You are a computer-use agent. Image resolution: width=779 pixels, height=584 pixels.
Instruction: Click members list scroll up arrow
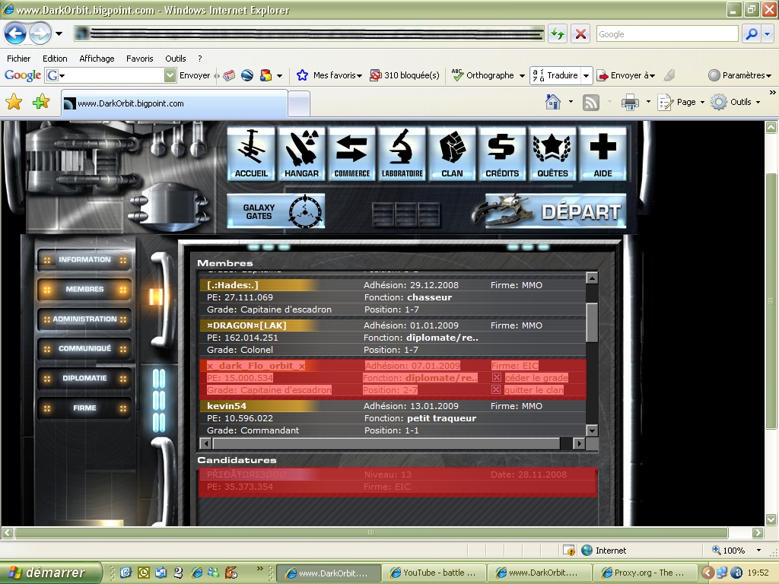click(x=592, y=278)
